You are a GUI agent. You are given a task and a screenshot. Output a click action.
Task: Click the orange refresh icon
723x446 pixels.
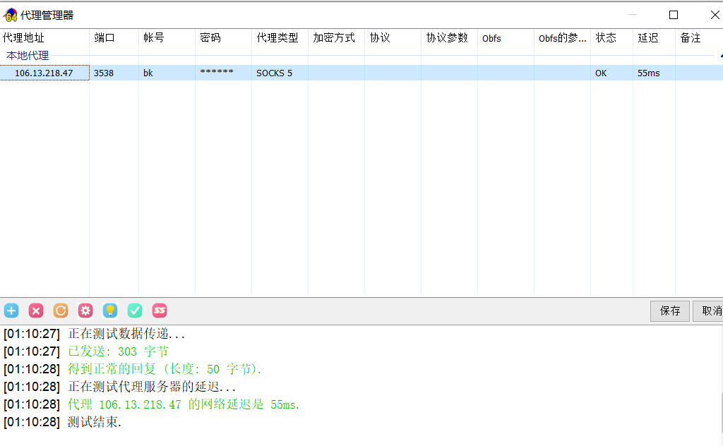[61, 311]
